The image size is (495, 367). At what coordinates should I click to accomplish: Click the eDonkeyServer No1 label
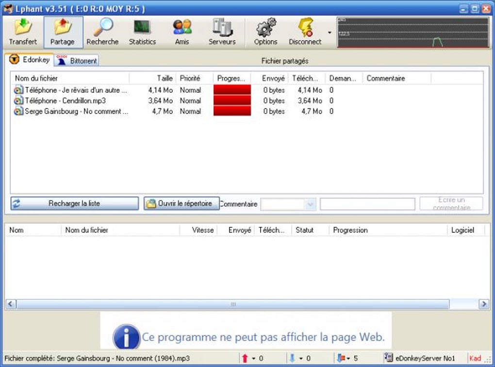pyautogui.click(x=425, y=358)
